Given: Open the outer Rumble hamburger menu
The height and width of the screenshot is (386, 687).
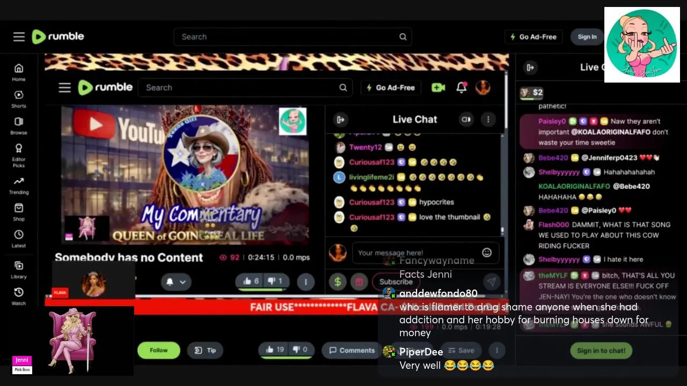Looking at the screenshot, I should 19,36.
